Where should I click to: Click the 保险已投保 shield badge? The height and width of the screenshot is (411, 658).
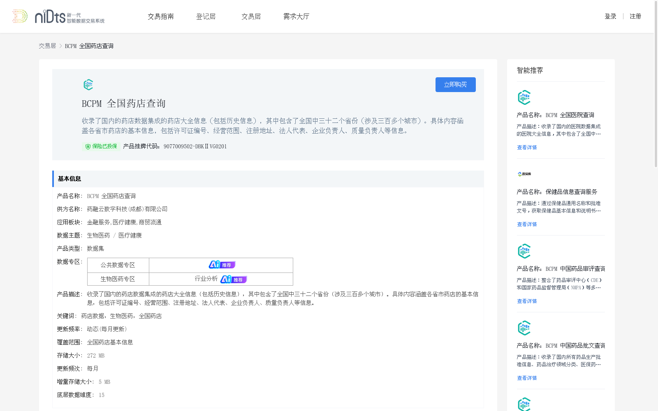click(101, 146)
